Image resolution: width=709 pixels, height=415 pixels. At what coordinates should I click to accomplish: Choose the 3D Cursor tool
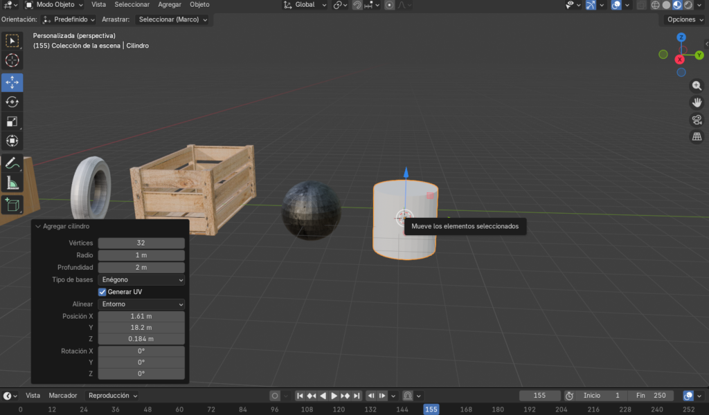[x=12, y=61]
